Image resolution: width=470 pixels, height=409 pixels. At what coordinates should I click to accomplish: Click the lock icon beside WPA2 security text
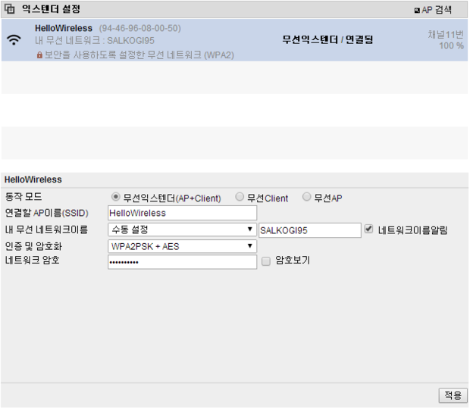tap(39, 55)
